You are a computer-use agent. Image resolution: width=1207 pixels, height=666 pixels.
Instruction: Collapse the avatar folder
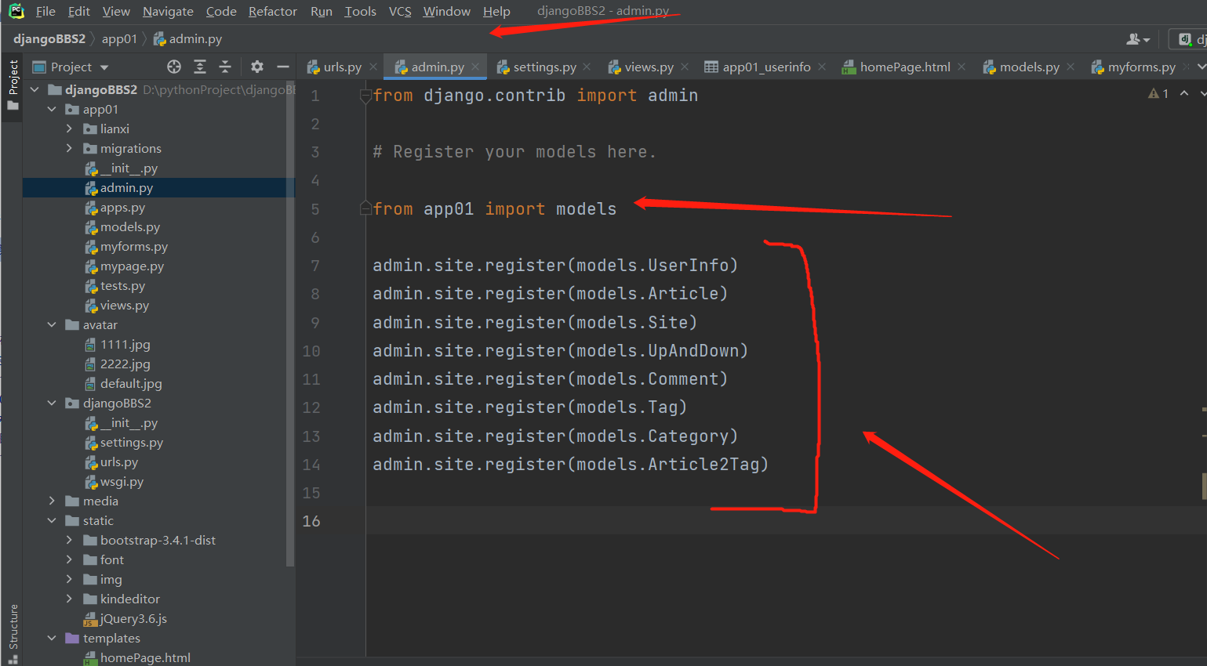coord(52,325)
